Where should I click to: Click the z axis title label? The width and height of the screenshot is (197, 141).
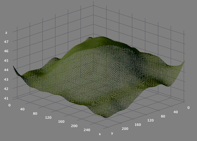tap(6, 32)
